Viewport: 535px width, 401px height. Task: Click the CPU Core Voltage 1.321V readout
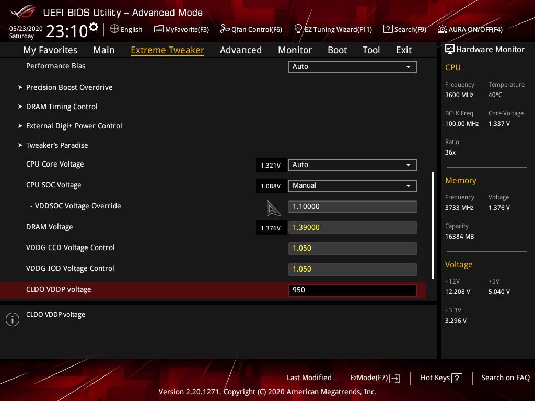271,166
